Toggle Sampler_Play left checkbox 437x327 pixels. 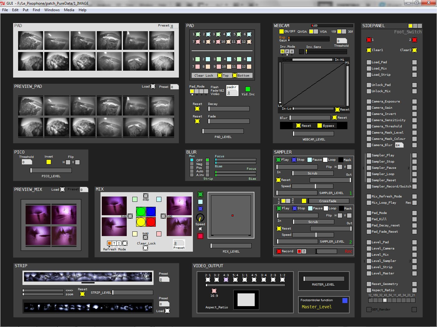369,155
